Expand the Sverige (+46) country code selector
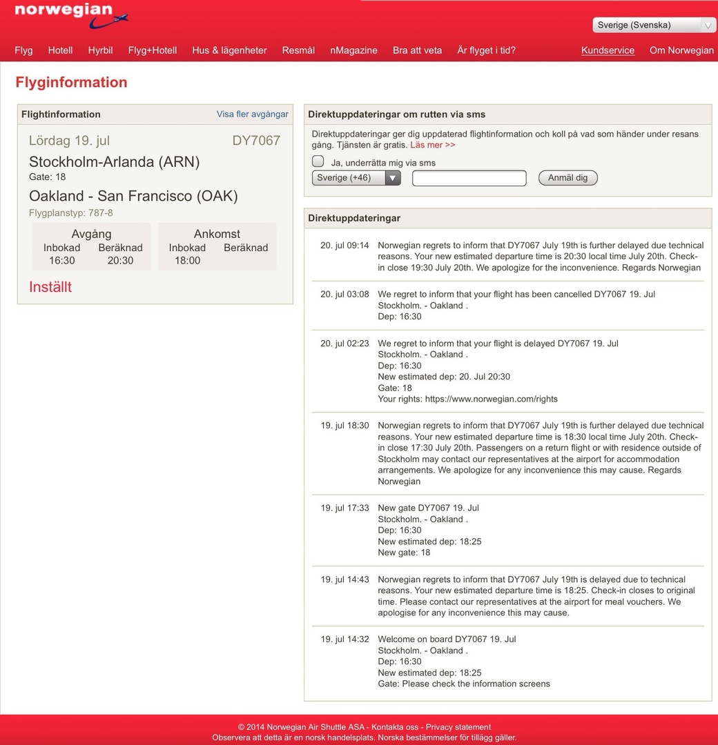The image size is (718, 745). (356, 178)
